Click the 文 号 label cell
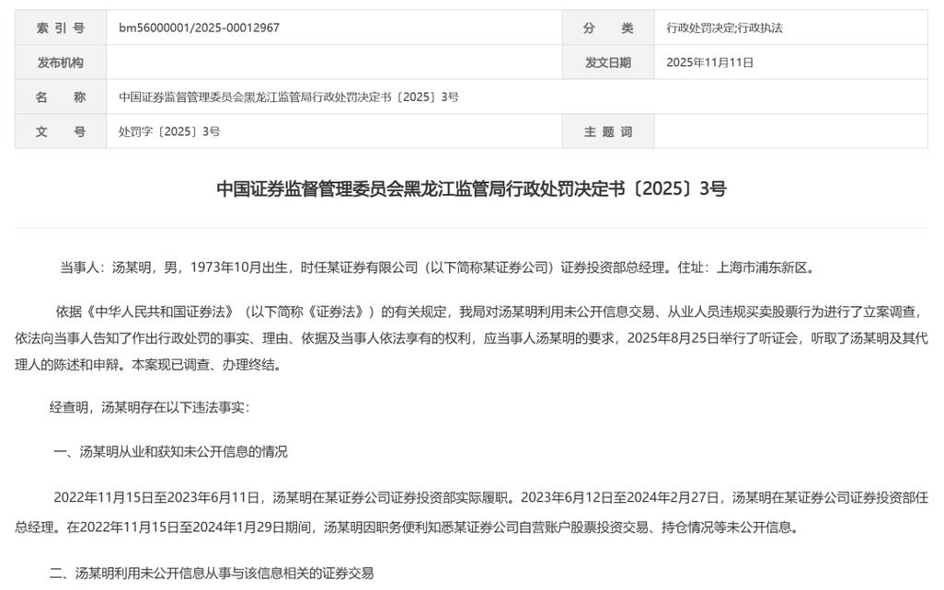The image size is (944, 590). click(57, 131)
